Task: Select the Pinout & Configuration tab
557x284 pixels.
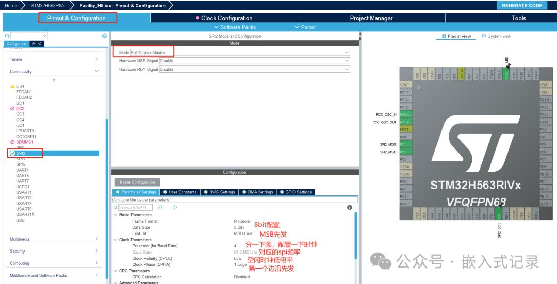Action: pyautogui.click(x=76, y=18)
